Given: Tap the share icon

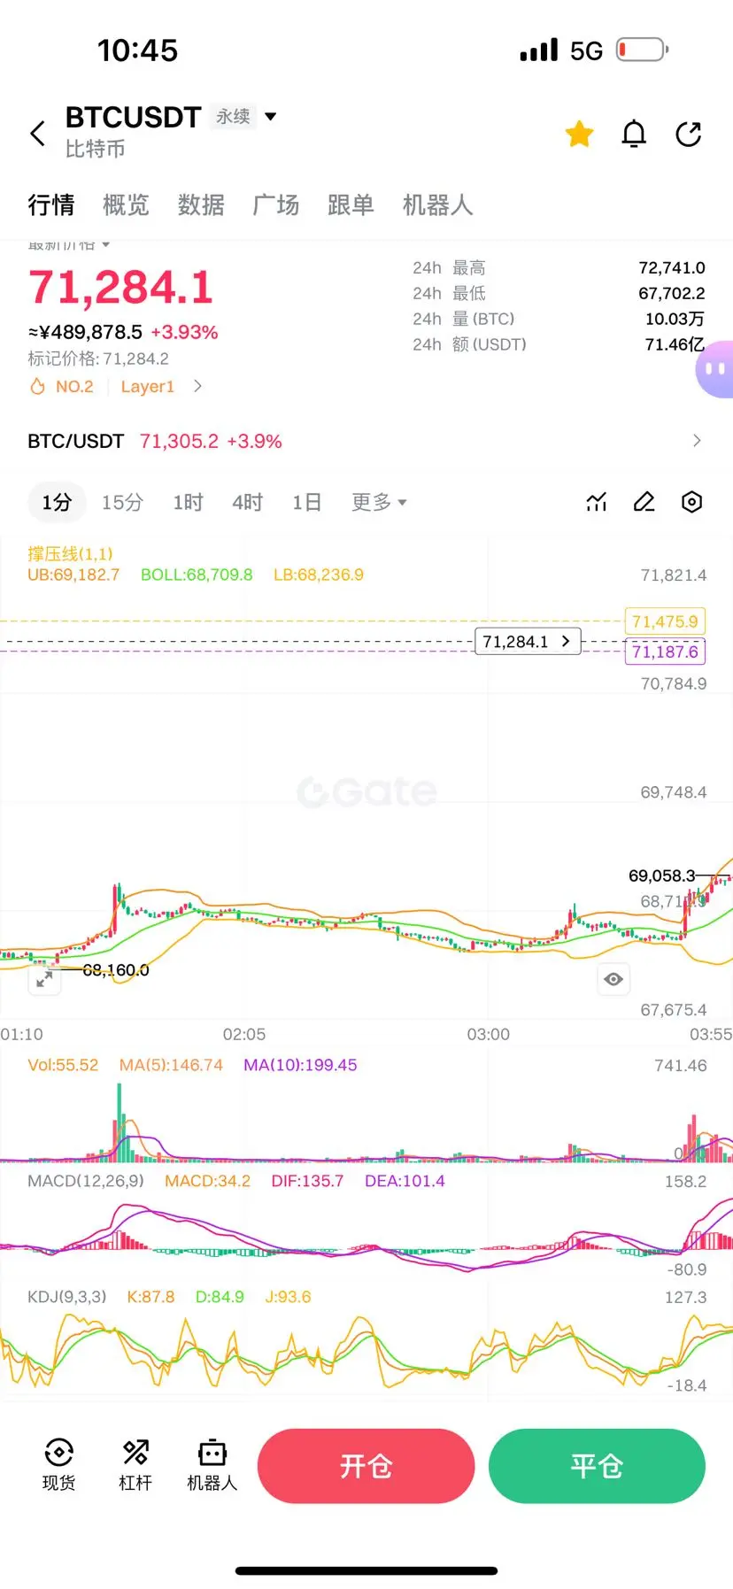Looking at the screenshot, I should point(689,134).
